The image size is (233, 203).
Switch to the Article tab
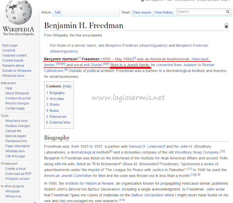(x=46, y=12)
